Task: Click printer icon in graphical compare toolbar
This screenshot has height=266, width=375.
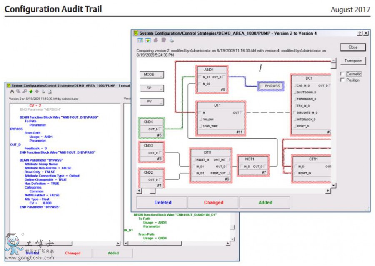Action: 171,40
